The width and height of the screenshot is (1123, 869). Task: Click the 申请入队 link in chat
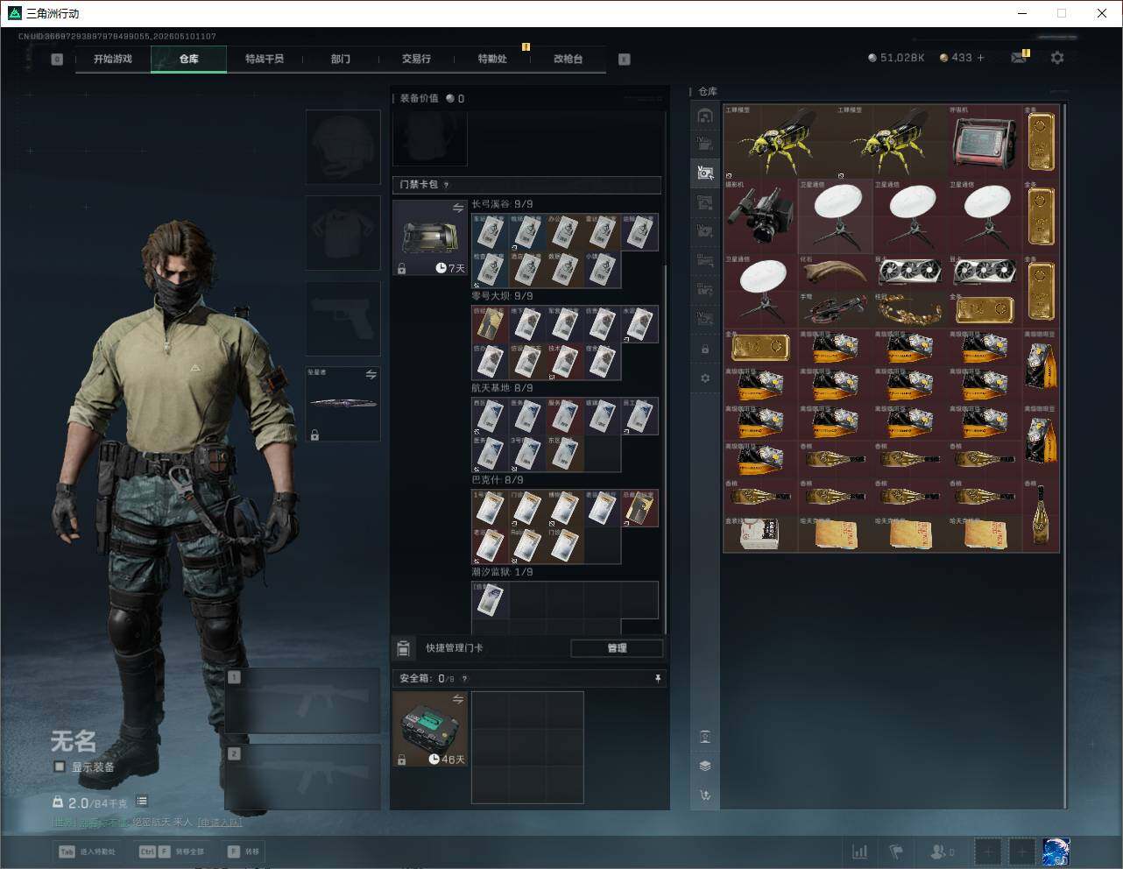coord(220,823)
